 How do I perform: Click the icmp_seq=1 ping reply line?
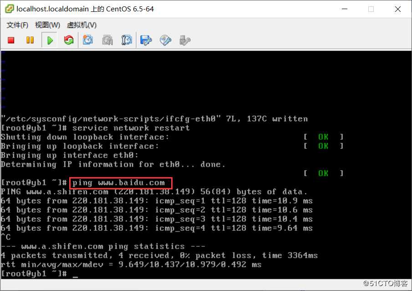click(x=157, y=201)
